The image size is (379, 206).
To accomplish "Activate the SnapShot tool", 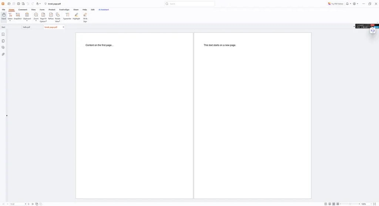I will [18, 16].
